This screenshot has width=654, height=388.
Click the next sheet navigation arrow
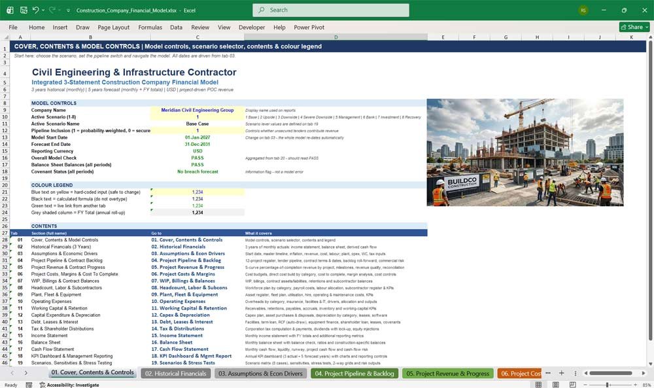click(26, 373)
